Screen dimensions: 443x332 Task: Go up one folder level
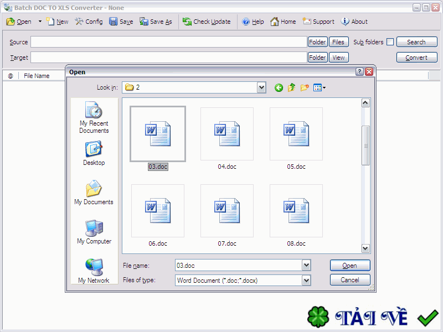tap(292, 88)
